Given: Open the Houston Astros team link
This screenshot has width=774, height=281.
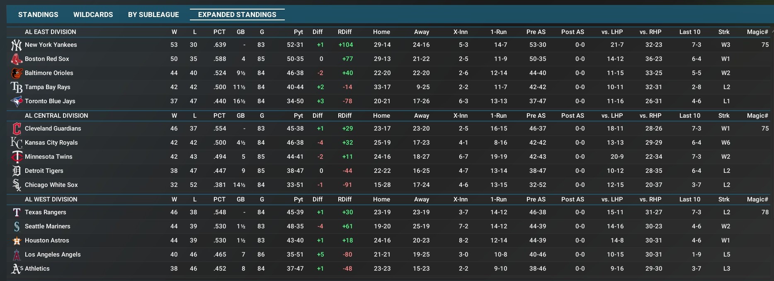Looking at the screenshot, I should tap(47, 240).
